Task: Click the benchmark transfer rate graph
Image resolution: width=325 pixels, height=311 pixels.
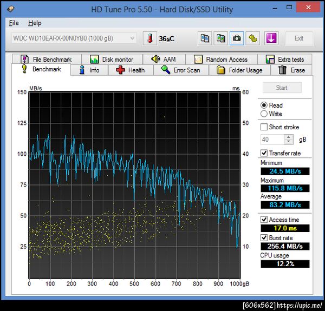Action: [x=134, y=185]
